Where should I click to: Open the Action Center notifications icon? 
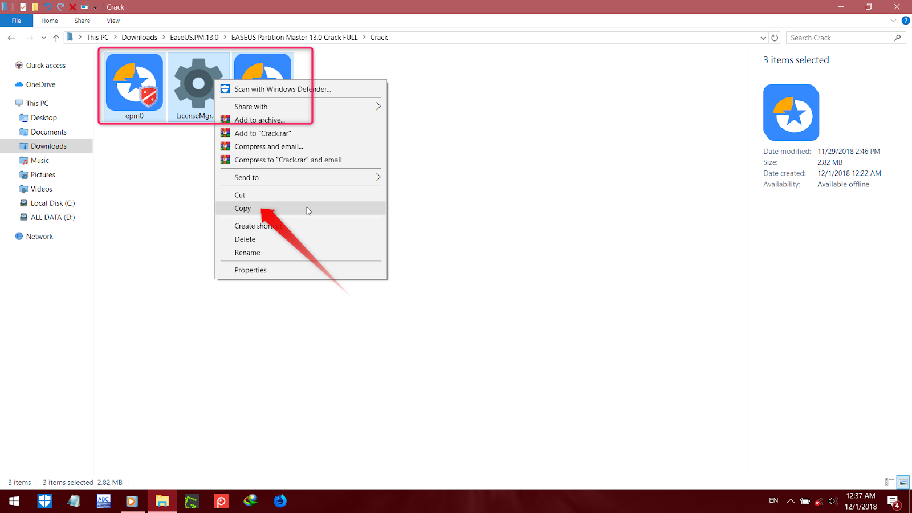893,501
